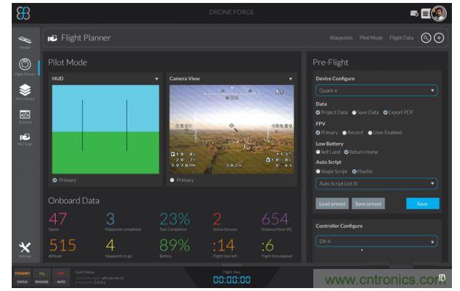Choose the Self Land low battery option
The height and width of the screenshot is (291, 460).
pyautogui.click(x=318, y=152)
